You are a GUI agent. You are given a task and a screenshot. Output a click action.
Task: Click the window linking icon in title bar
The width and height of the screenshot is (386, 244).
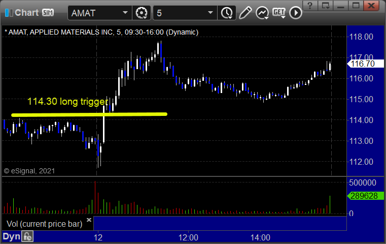tap(326, 6)
